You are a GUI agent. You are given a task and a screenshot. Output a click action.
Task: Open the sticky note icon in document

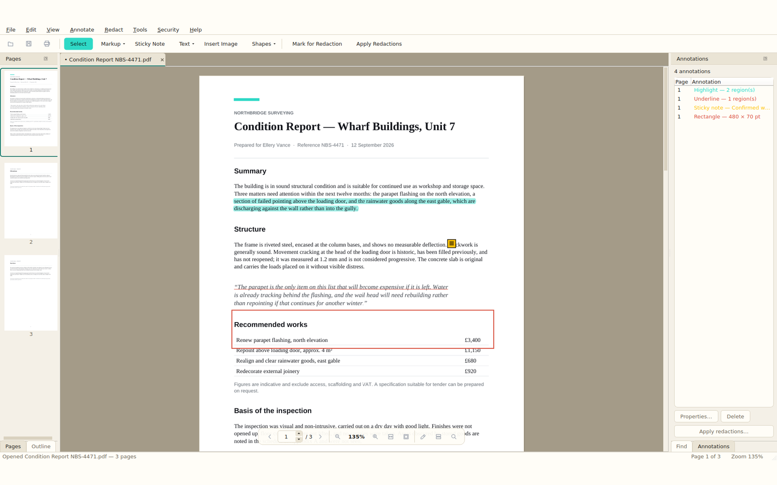[x=452, y=243]
